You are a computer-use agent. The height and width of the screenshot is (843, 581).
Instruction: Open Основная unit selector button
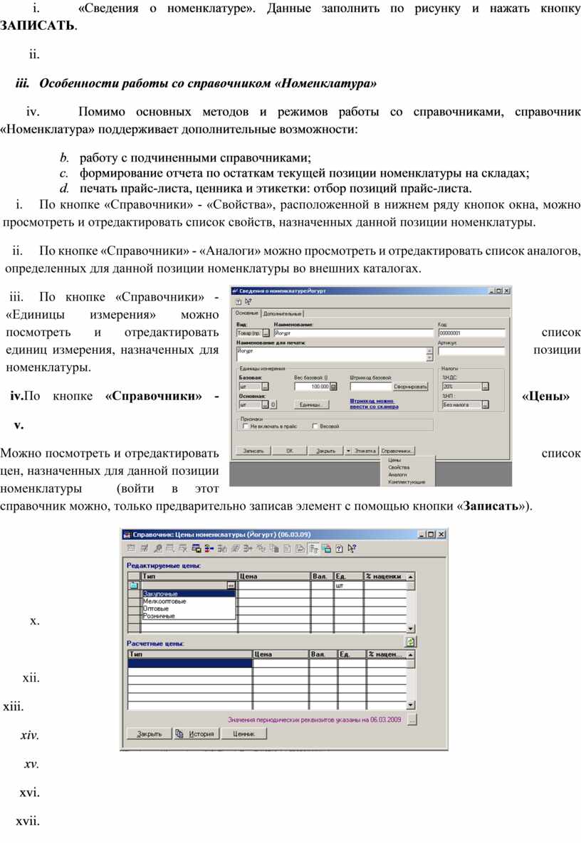pos(265,404)
